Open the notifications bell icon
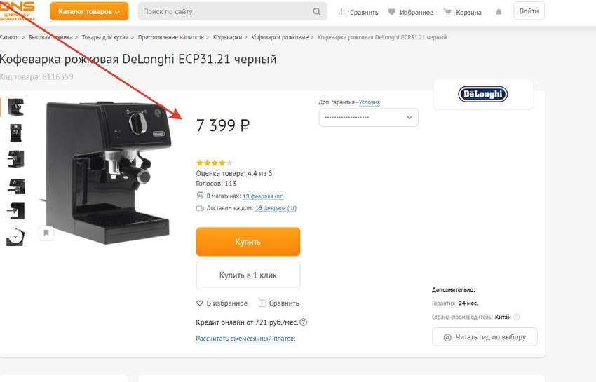Image resolution: width=596 pixels, height=382 pixels. (499, 12)
